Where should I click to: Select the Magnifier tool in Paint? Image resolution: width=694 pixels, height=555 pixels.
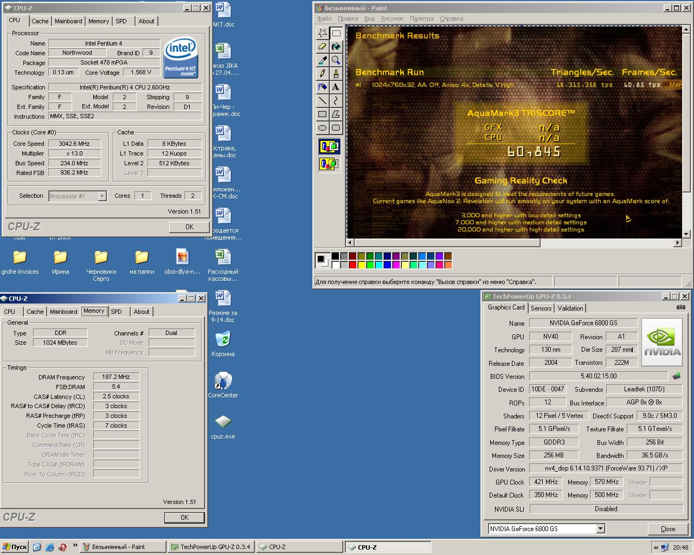336,60
